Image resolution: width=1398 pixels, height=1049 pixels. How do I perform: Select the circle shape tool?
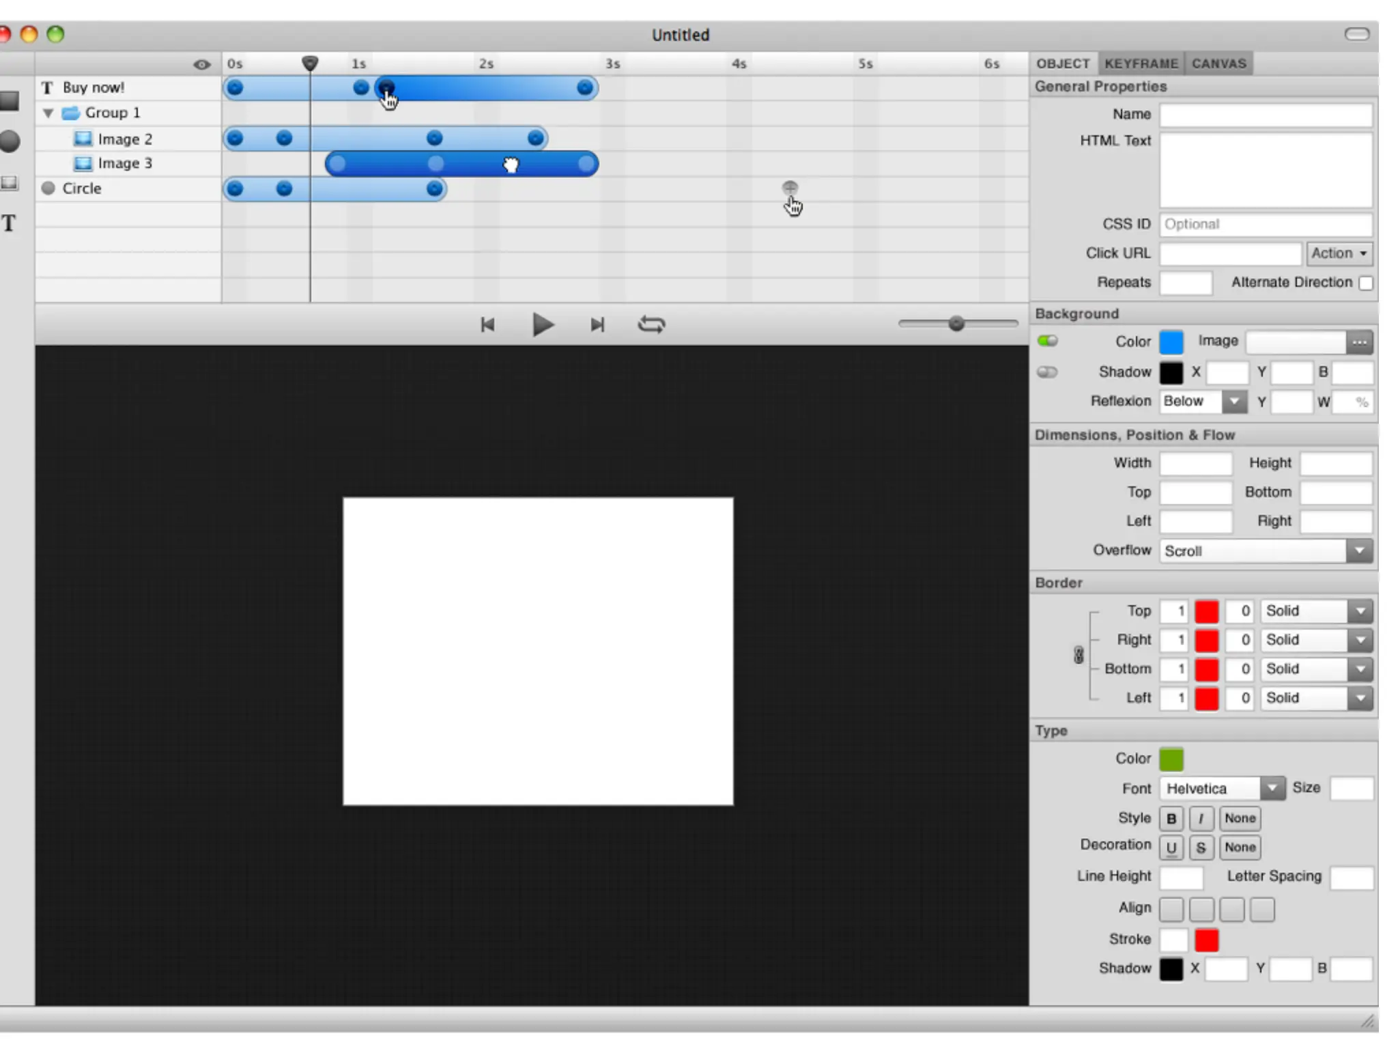pyautogui.click(x=10, y=141)
